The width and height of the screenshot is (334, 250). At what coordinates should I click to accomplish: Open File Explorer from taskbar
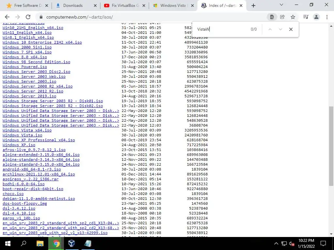tap(40, 243)
